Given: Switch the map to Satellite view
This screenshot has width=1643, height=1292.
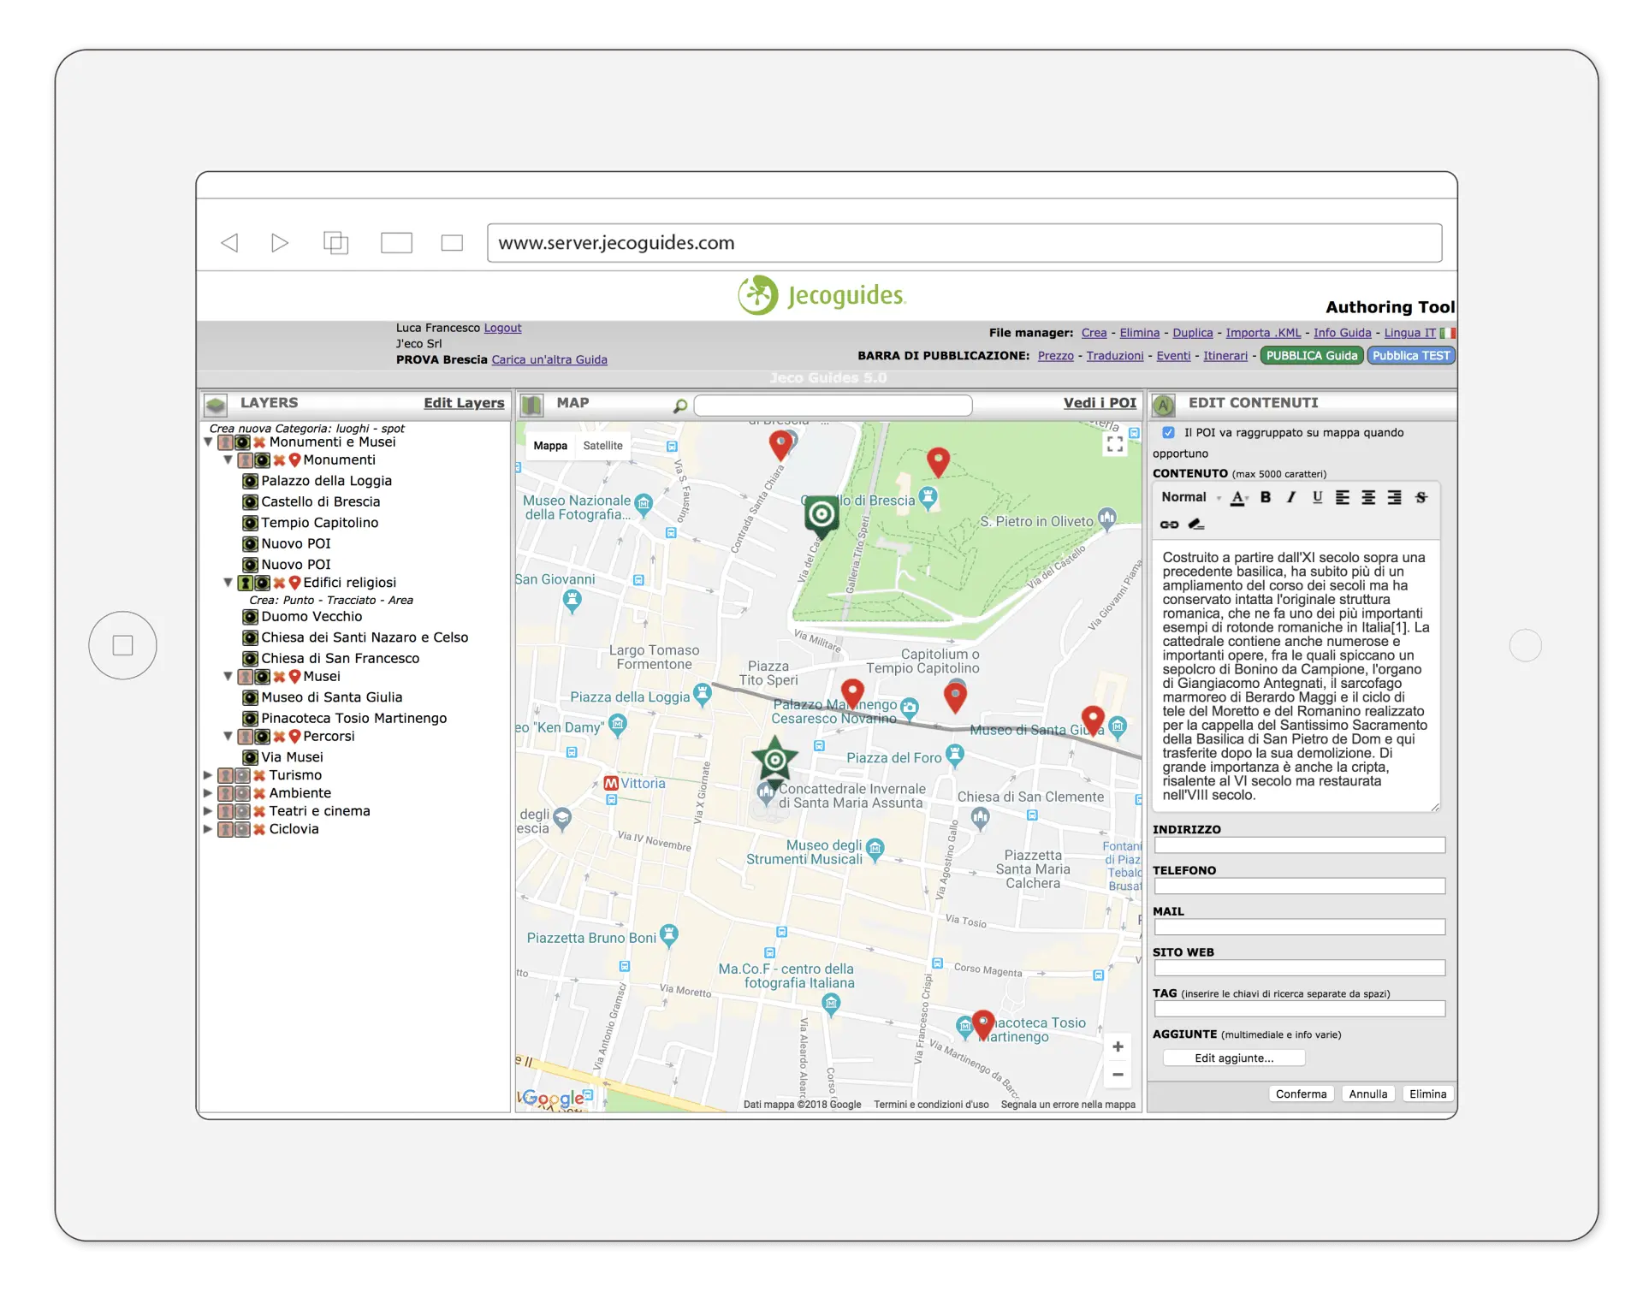Looking at the screenshot, I should pyautogui.click(x=602, y=446).
